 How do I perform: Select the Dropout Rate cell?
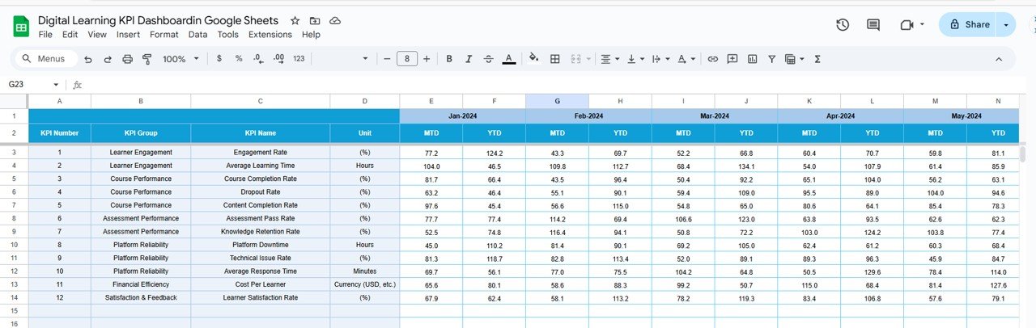(261, 192)
